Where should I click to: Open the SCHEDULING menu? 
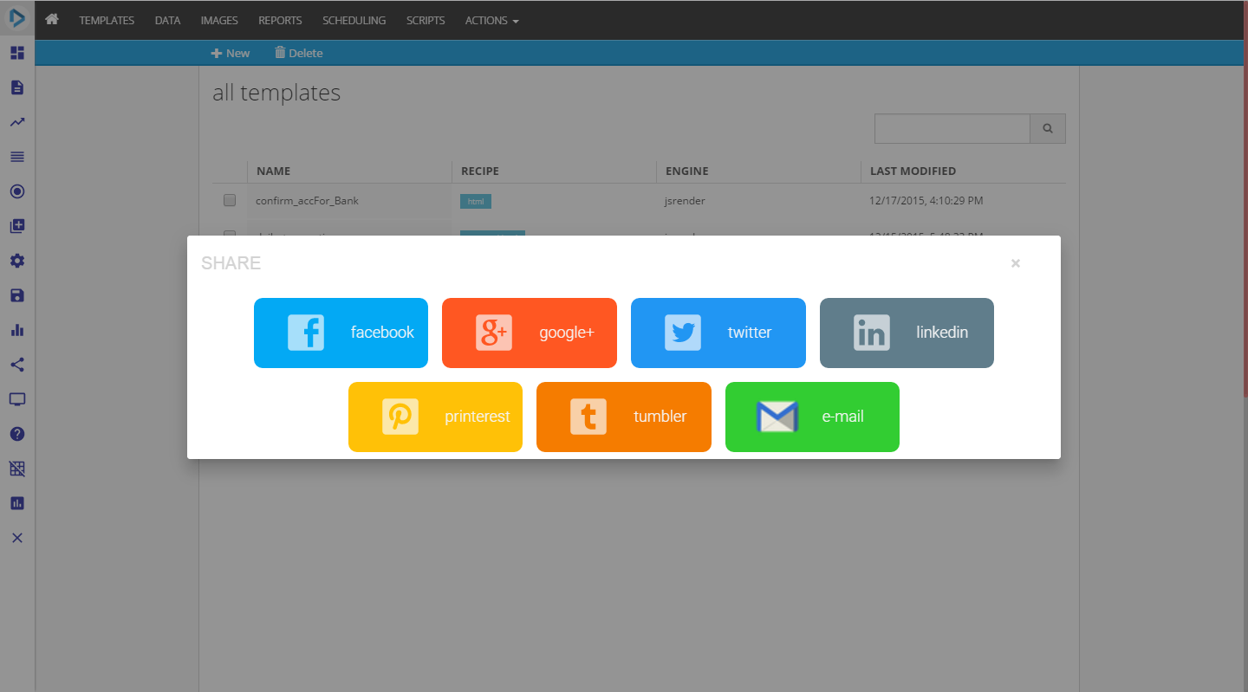tap(354, 20)
